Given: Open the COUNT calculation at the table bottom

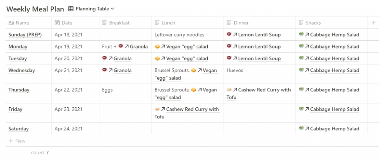Looking at the screenshot, I should [40, 153].
